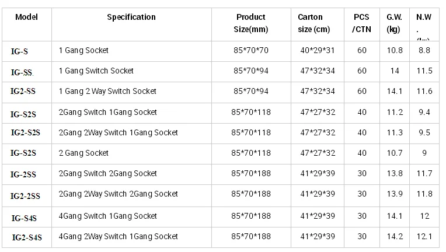Select the IG-2SS model cell
This screenshot has height=252, width=446.
click(25, 174)
